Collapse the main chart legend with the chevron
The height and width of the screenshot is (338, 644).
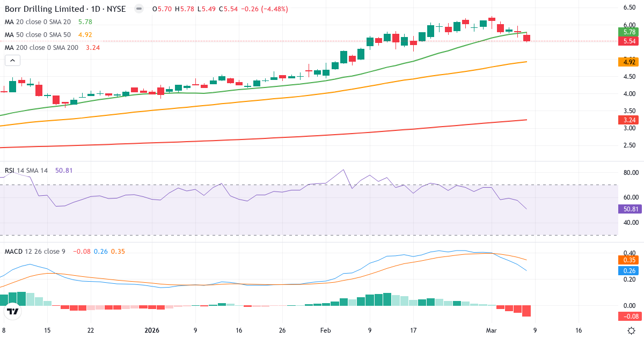click(x=11, y=60)
